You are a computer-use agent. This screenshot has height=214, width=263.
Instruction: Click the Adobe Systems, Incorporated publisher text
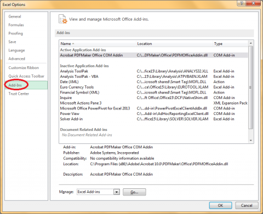click(115, 153)
